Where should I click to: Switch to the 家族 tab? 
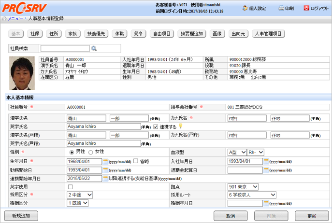coord(72,34)
